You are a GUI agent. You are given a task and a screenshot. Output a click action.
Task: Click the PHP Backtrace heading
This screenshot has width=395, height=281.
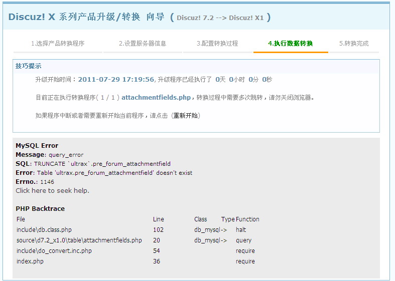coord(40,208)
